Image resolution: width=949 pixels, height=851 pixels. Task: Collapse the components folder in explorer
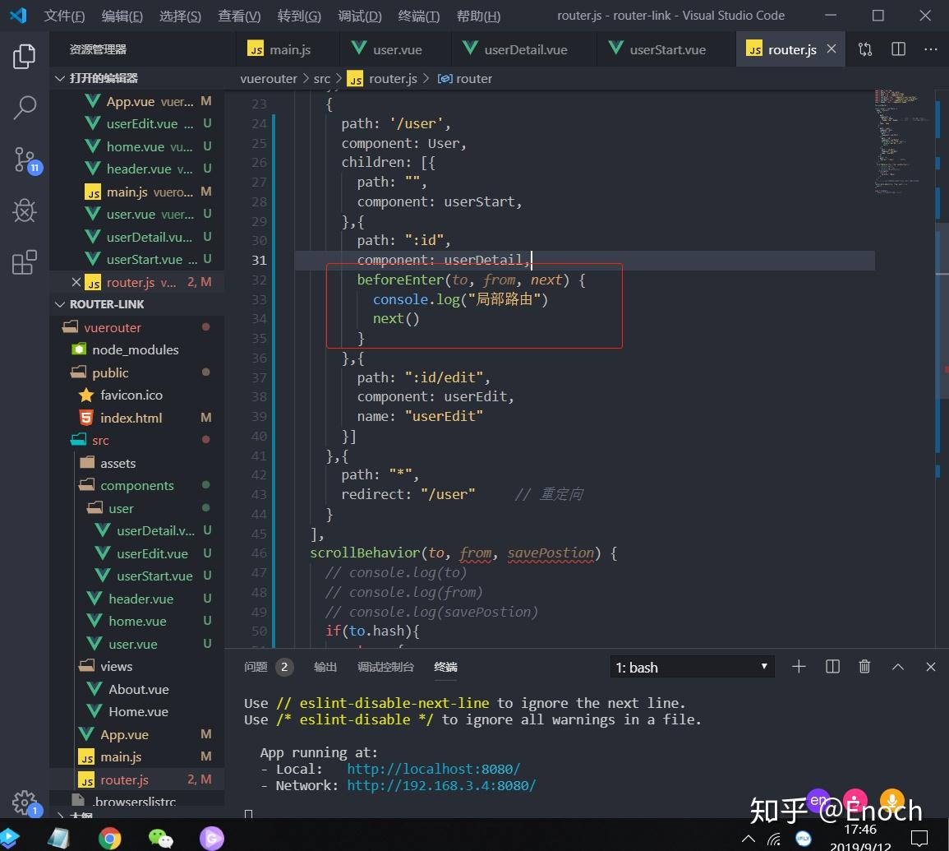136,486
